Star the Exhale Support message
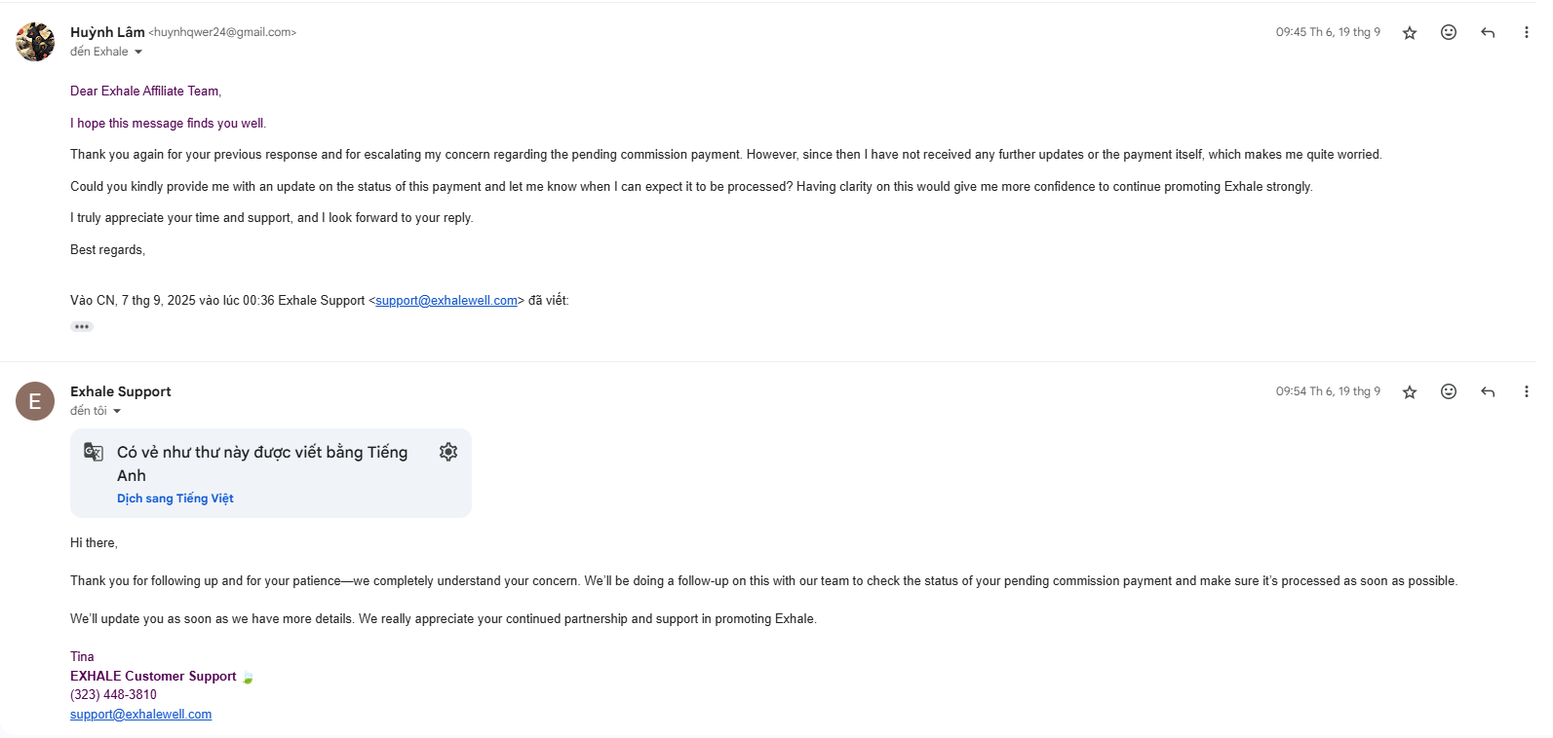Image resolution: width=1553 pixels, height=738 pixels. pos(1410,392)
